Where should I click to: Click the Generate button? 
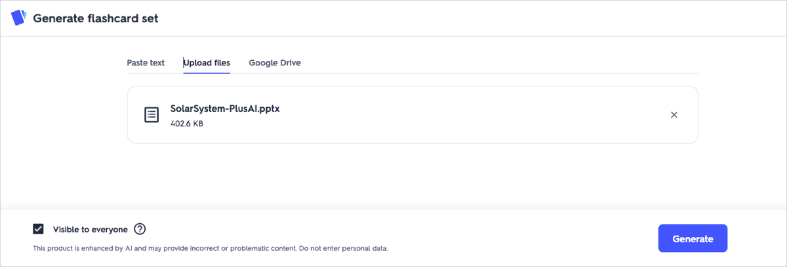(x=693, y=239)
